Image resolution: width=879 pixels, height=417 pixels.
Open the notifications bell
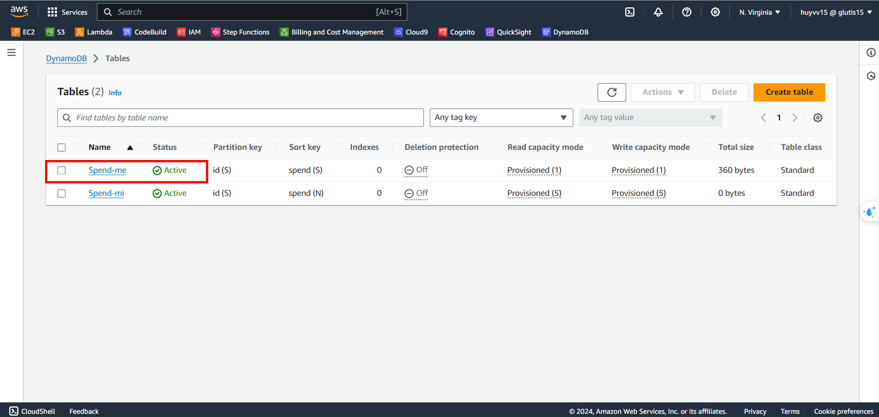(x=658, y=12)
